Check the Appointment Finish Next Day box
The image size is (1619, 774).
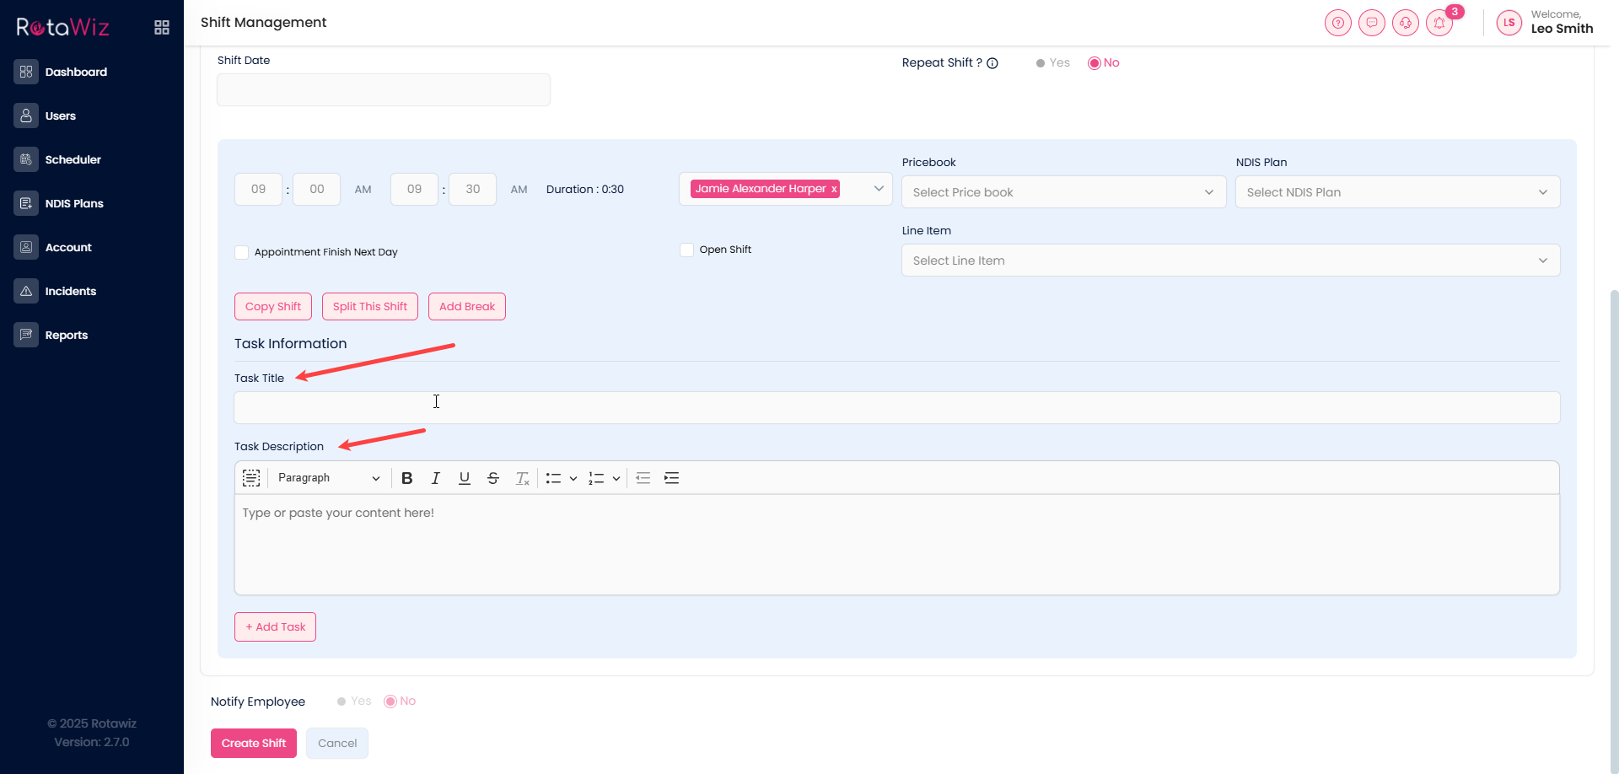pyautogui.click(x=242, y=252)
